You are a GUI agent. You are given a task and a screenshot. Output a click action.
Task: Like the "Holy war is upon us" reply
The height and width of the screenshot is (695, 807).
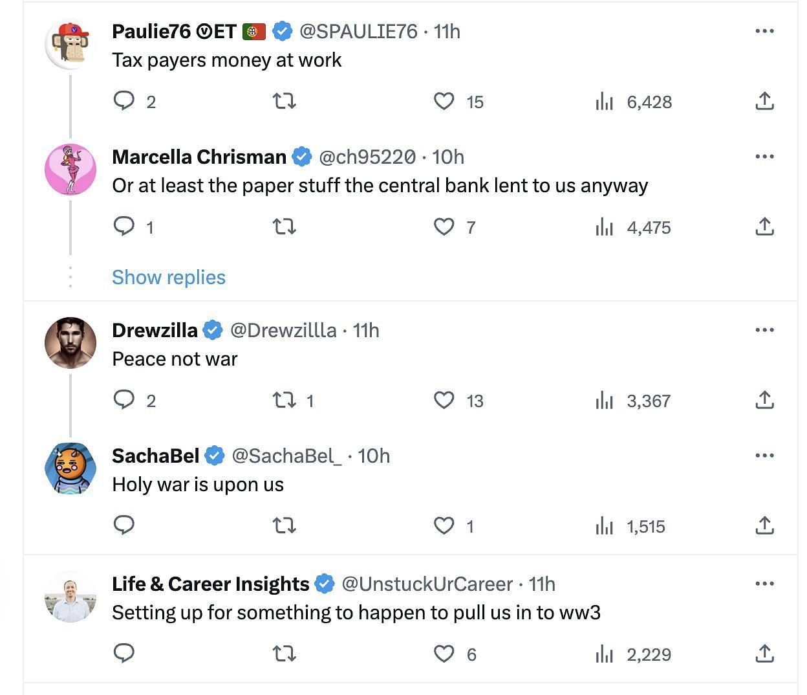coord(444,525)
